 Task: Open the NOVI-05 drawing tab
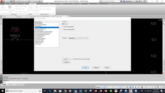19,17
